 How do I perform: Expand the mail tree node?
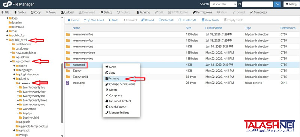7,31
